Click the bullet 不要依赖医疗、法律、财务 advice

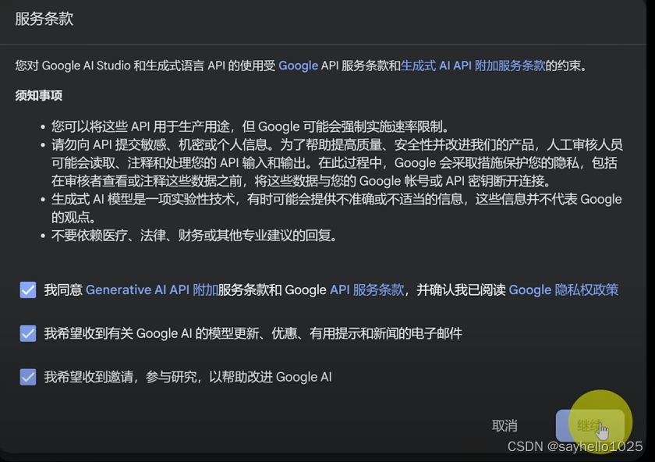pos(194,236)
